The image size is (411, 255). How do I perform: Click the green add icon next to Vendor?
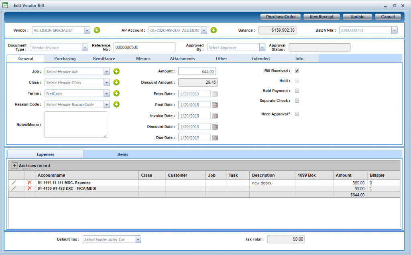point(97,30)
